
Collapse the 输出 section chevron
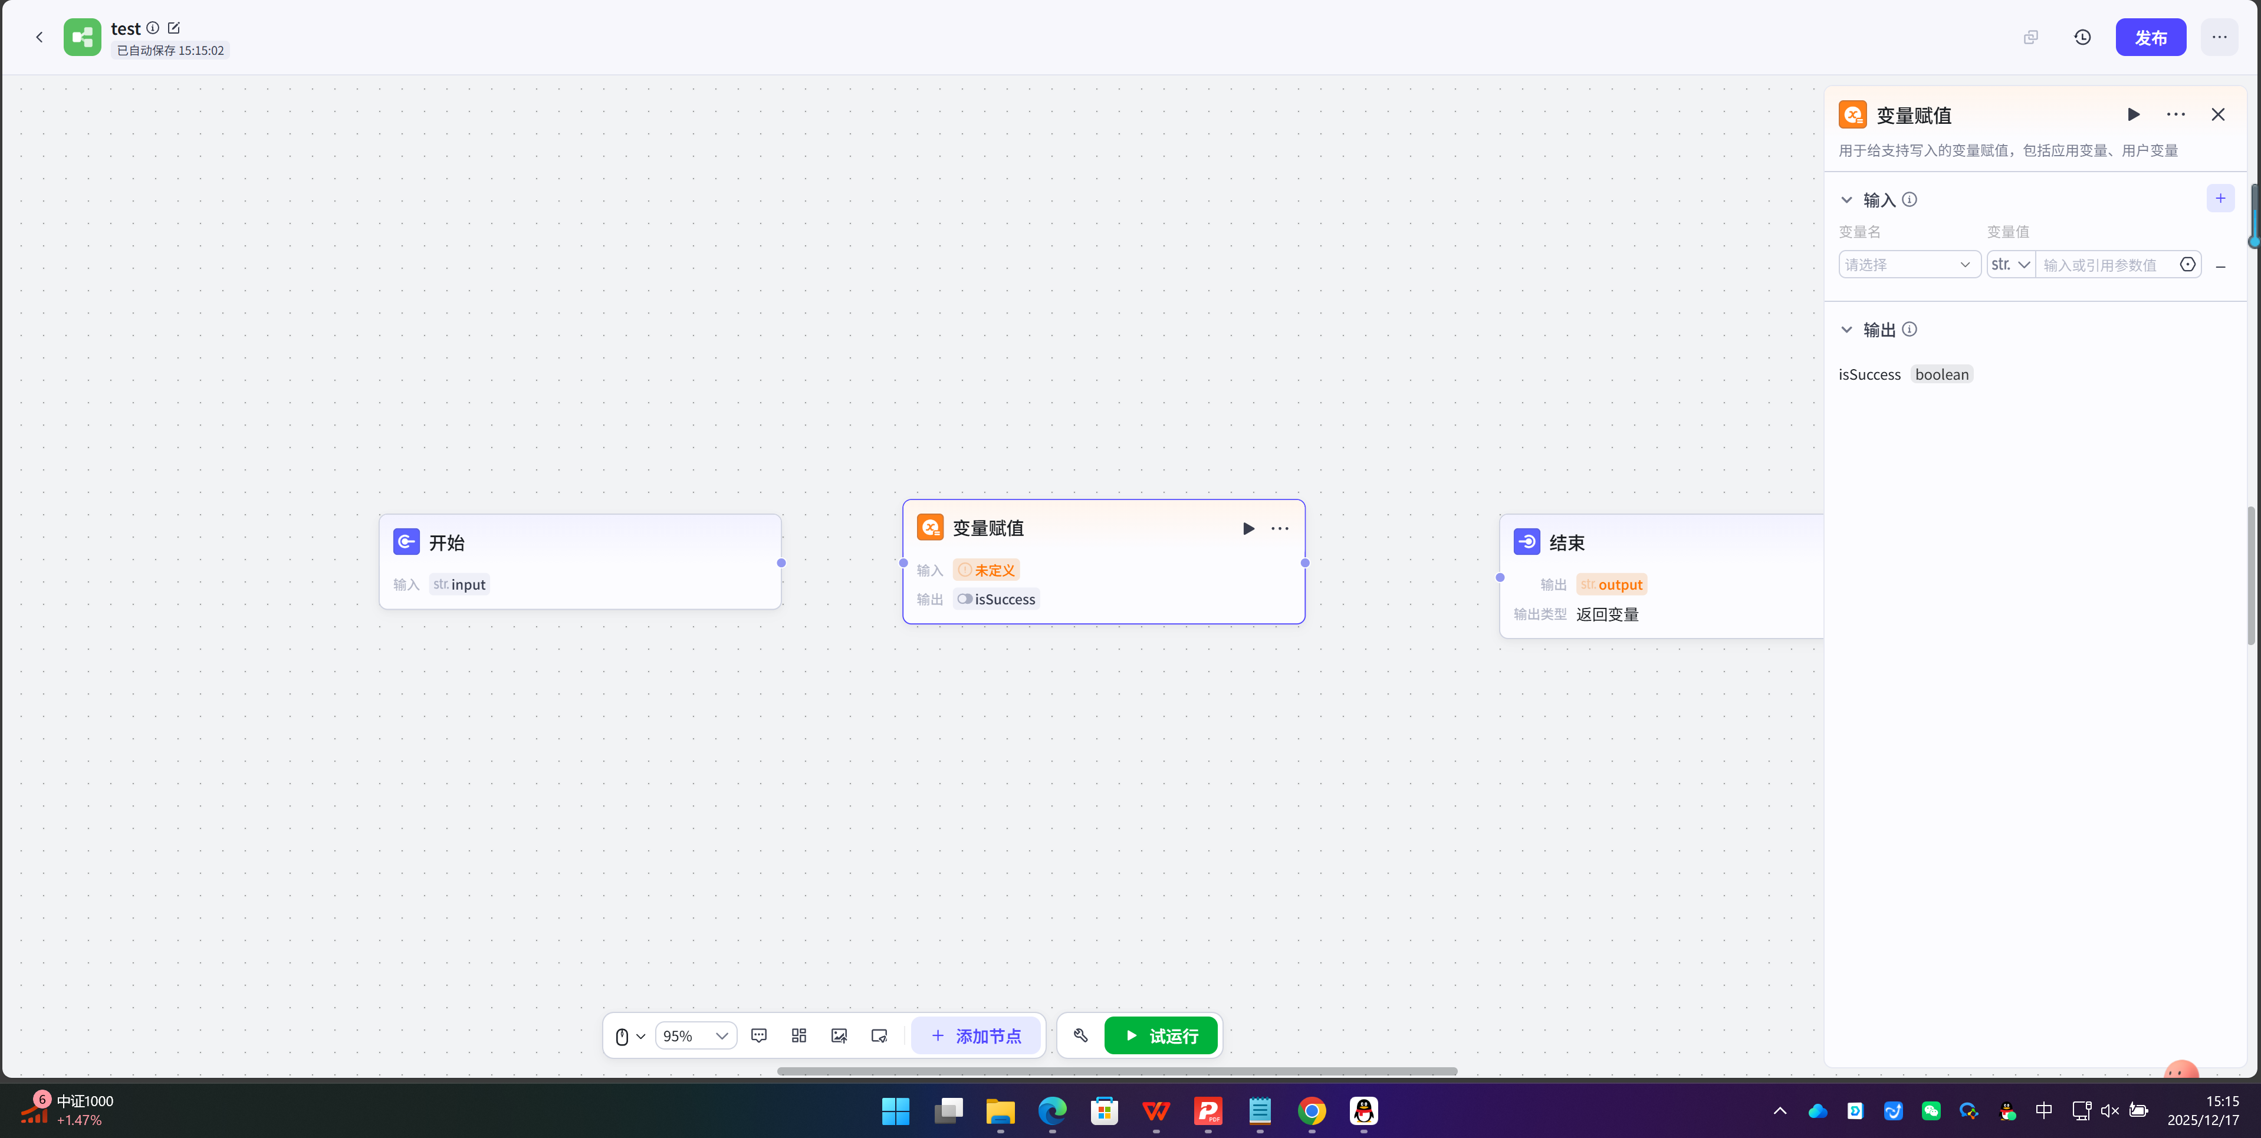pos(1846,330)
